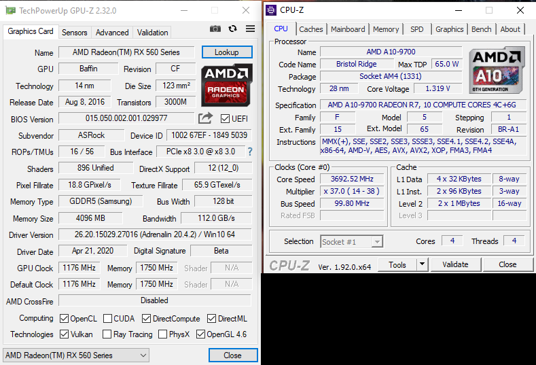This screenshot has height=365, width=536.
Task: Click the Tools button in CPU-Z
Action: (397, 264)
